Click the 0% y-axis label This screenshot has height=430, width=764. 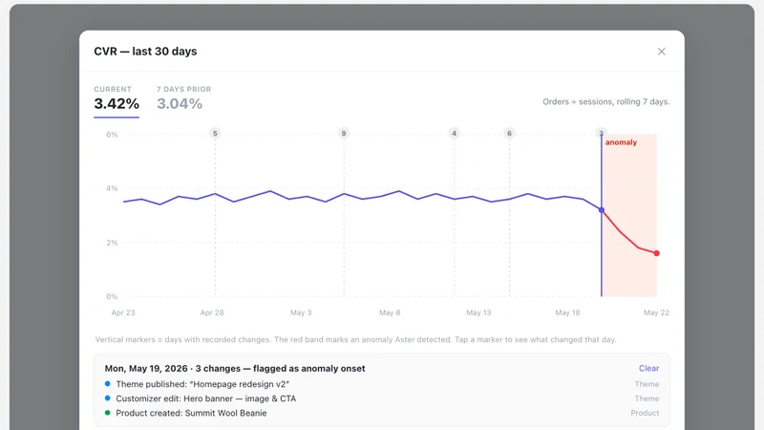click(x=112, y=296)
